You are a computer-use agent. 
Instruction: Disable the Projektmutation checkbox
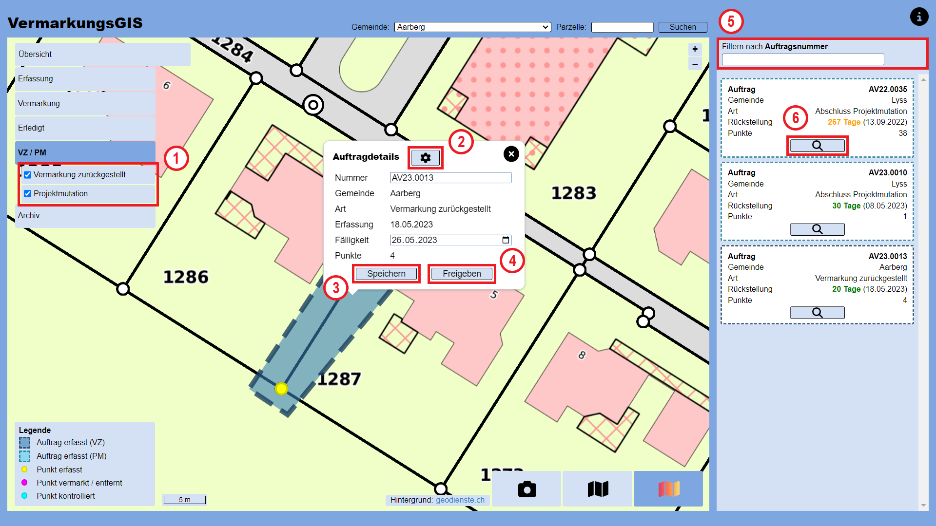coord(28,193)
